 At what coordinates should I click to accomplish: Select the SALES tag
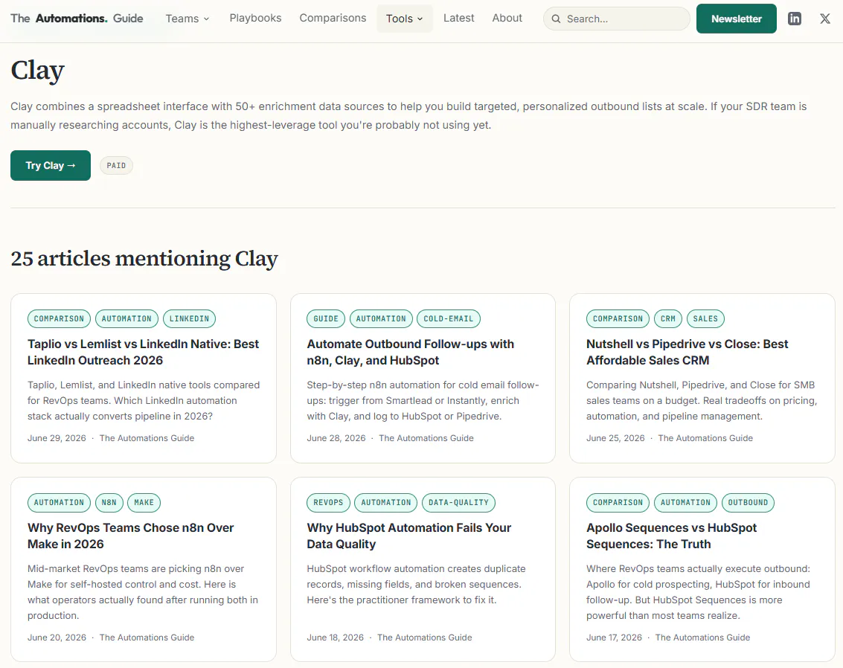click(x=705, y=318)
